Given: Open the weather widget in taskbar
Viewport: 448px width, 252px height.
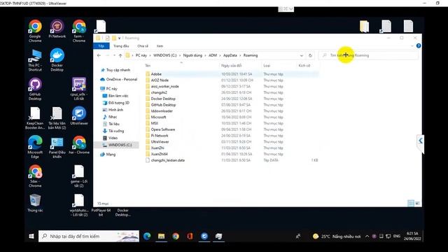Looking at the screenshot, I should click(x=337, y=237).
